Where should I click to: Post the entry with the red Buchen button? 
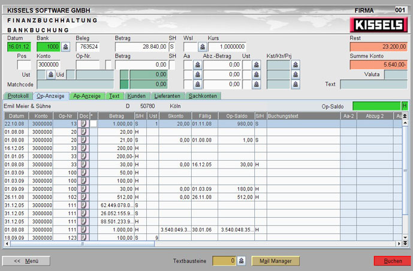tap(393, 261)
